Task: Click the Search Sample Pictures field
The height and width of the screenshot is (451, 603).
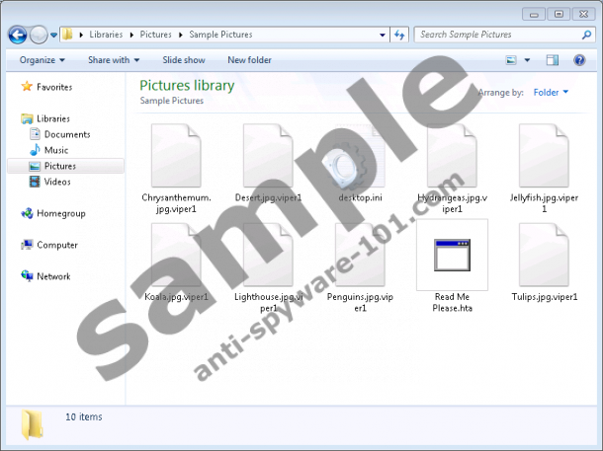Action: pos(494,35)
